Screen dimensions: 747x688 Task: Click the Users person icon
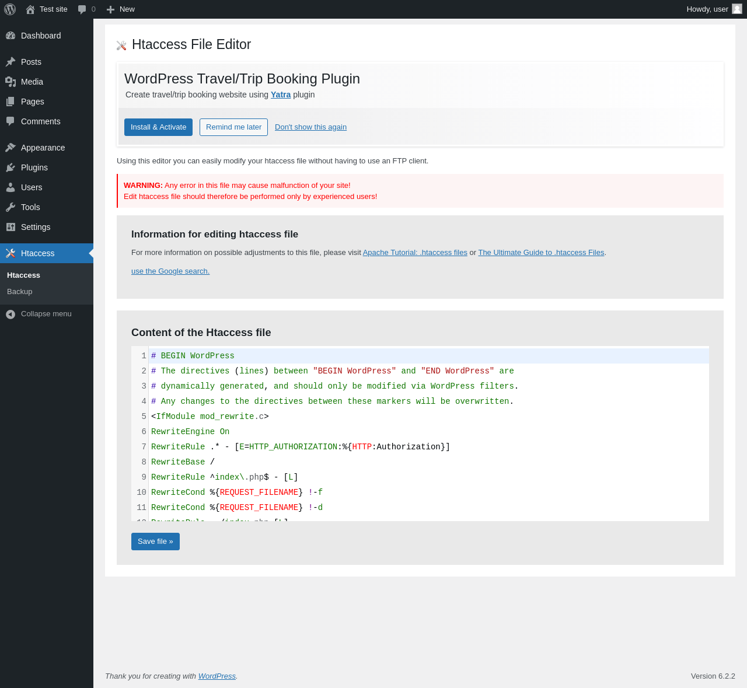coord(11,187)
